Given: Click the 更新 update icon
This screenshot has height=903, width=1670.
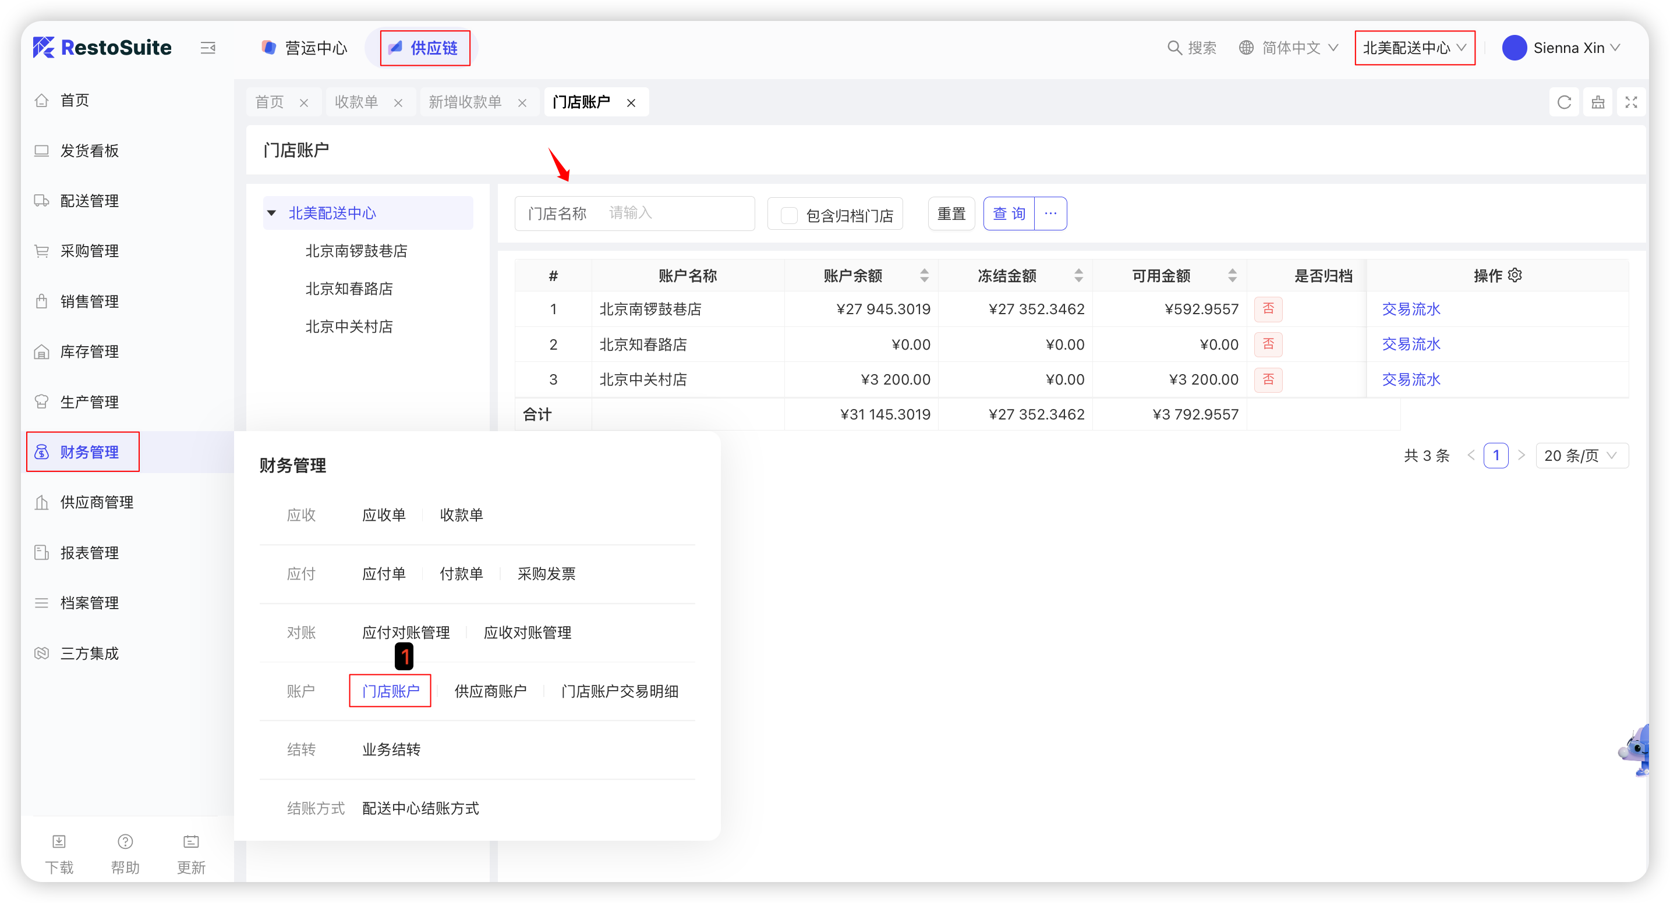Looking at the screenshot, I should pos(191,841).
